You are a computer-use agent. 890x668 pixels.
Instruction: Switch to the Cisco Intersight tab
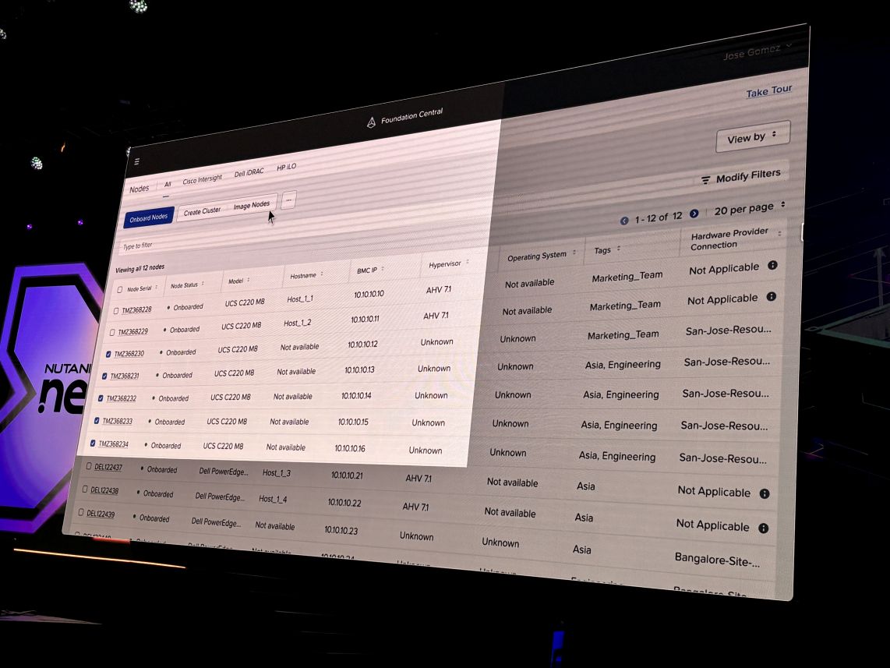pyautogui.click(x=202, y=180)
